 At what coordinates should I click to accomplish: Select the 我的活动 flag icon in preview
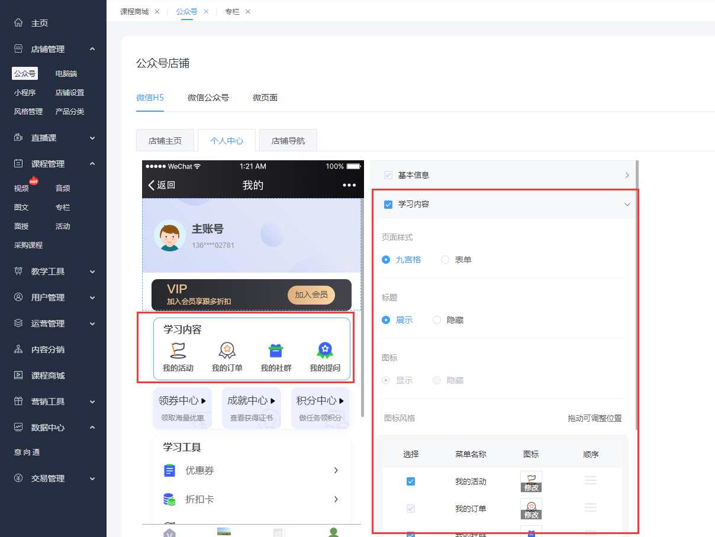click(178, 350)
